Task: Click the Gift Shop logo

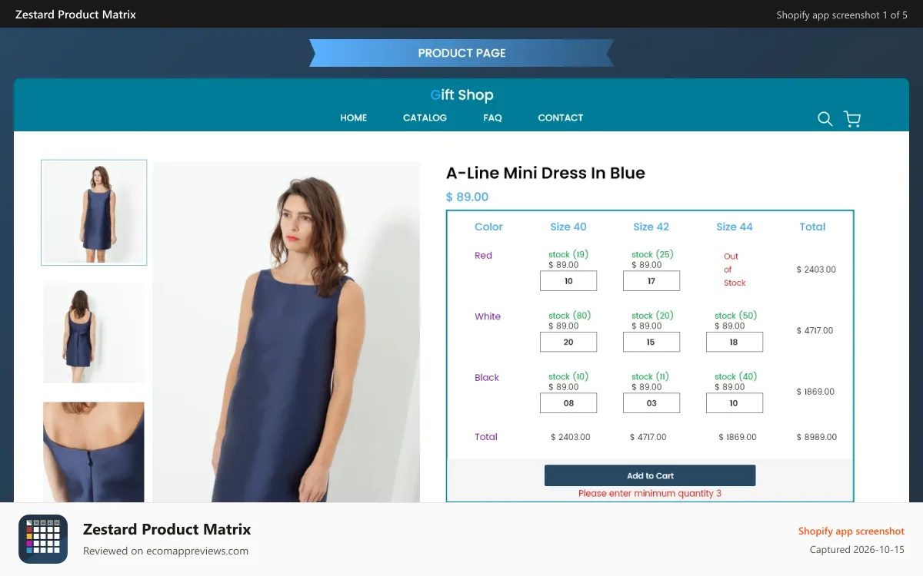Action: click(461, 95)
